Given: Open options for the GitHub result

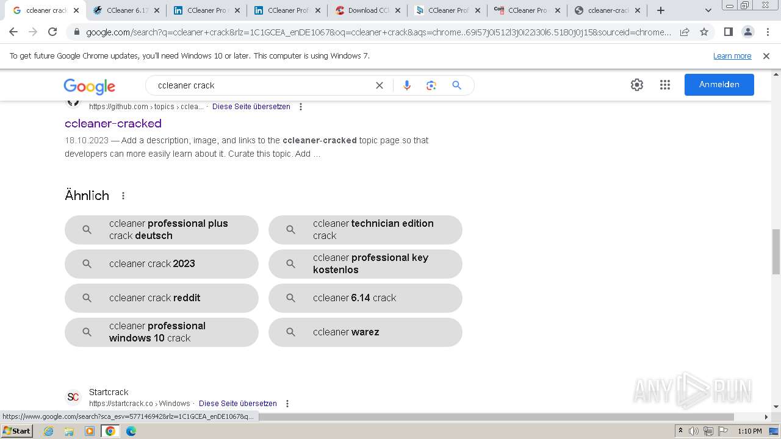Looking at the screenshot, I should [301, 107].
